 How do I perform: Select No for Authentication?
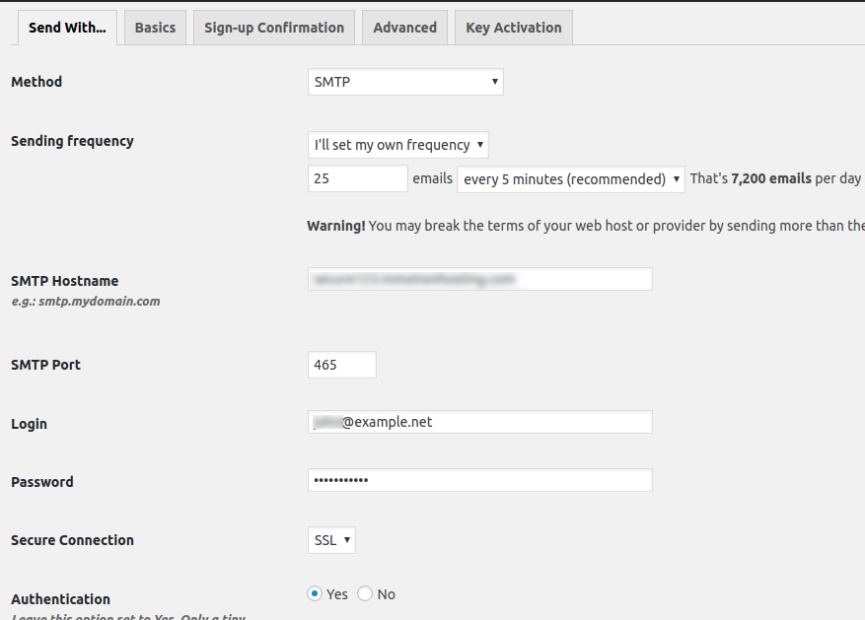click(x=365, y=593)
